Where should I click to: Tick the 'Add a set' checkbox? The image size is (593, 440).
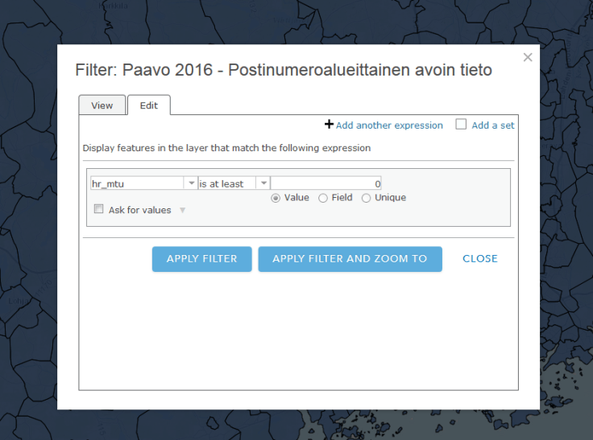[x=461, y=125]
